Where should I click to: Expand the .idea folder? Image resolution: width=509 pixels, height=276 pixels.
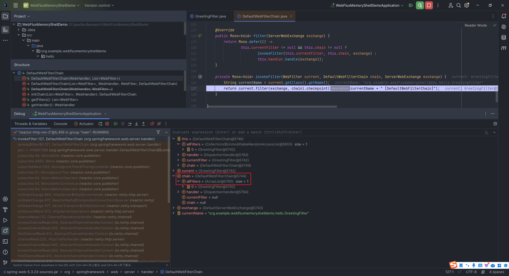(19, 30)
